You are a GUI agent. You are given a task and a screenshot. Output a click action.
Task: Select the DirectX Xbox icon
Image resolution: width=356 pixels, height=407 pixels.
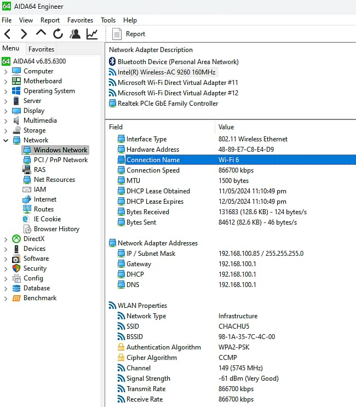pyautogui.click(x=16, y=239)
